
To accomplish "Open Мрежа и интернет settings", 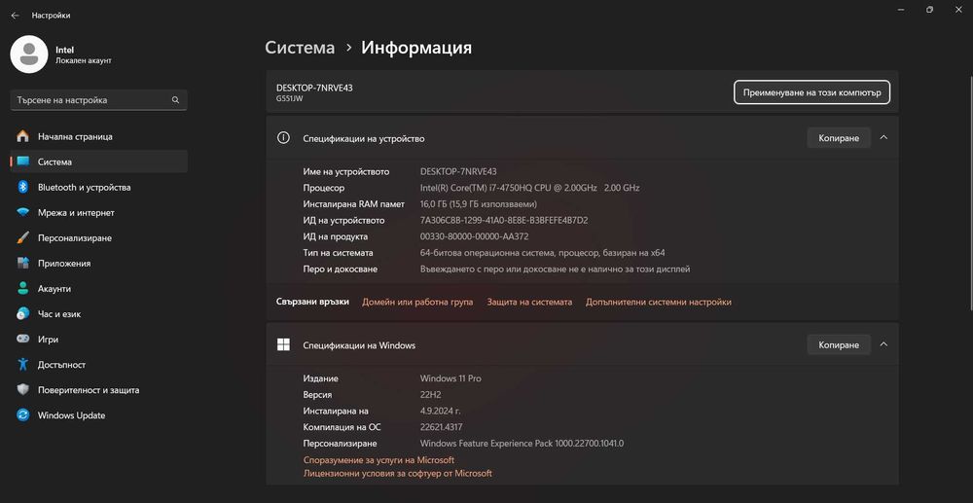I will (99, 213).
